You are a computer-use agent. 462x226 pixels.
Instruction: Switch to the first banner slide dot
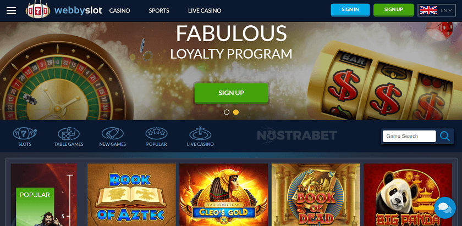(227, 112)
